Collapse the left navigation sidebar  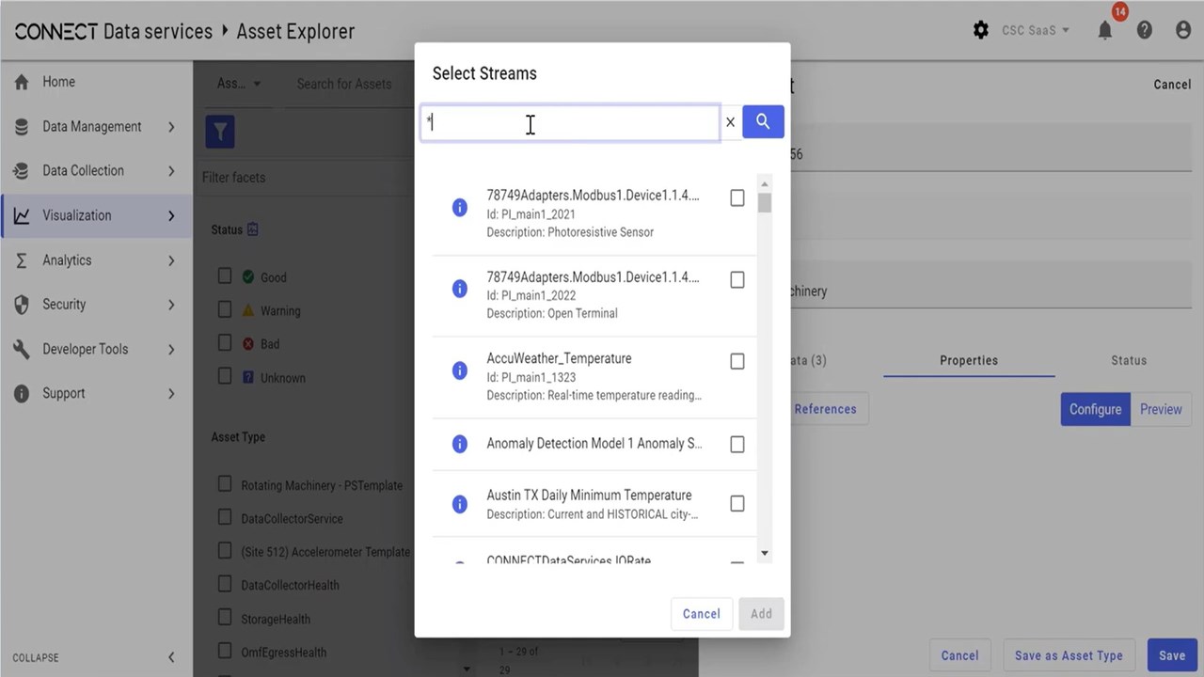94,657
